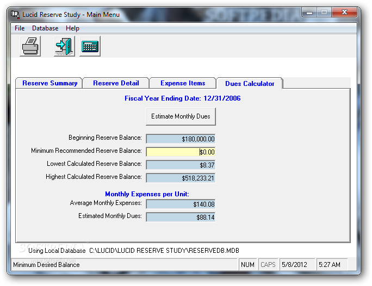The height and width of the screenshot is (286, 372).
Task: Click the Lowest Calculated Reserve Balance field
Action: tap(181, 165)
